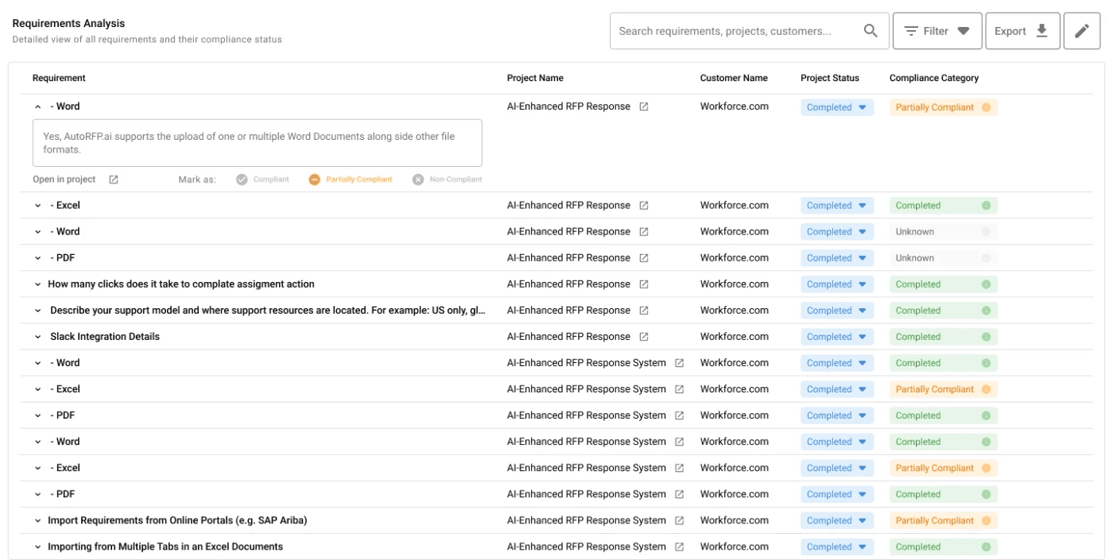Click 'How many clicks does it take' requirement text

(181, 284)
